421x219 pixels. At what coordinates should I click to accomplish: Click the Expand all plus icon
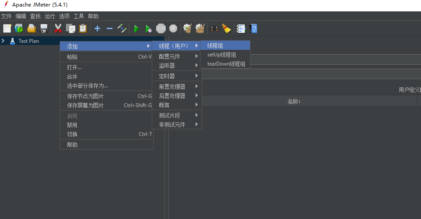[x=97, y=28]
